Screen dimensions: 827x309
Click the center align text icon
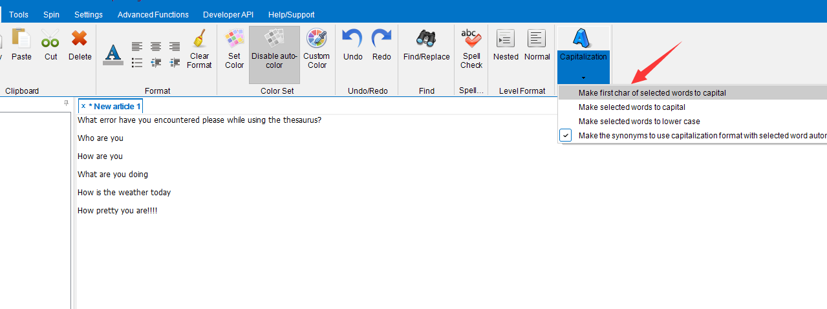[156, 47]
